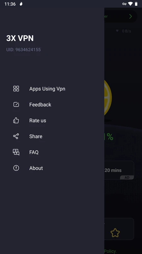The image size is (142, 254).
Task: Tap the Wi-Fi signal status icon
Action: click(x=130, y=4)
